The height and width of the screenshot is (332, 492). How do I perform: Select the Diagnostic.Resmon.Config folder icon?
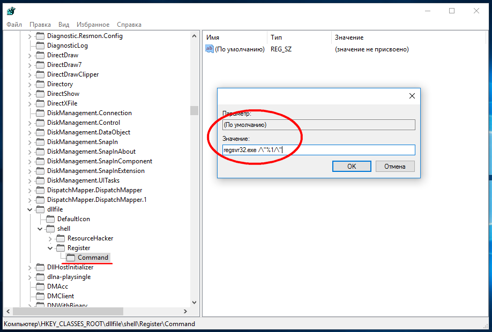[40, 36]
